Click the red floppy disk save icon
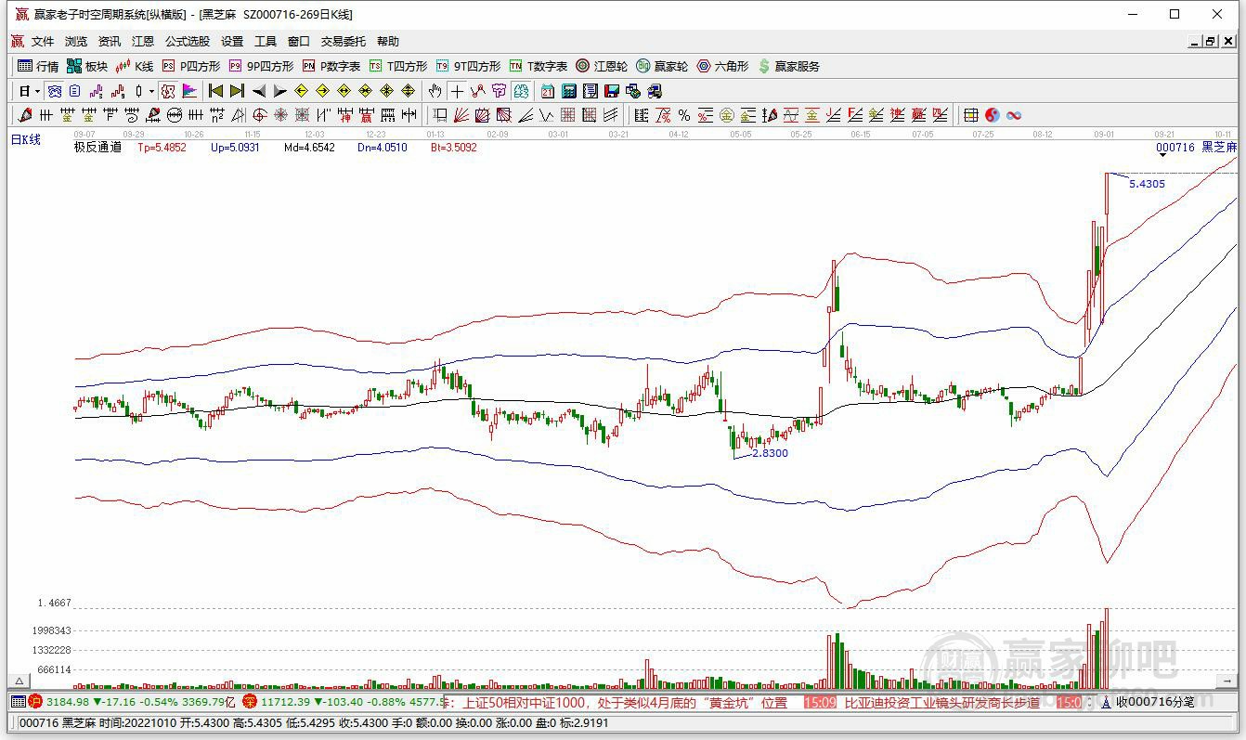This screenshot has height=740, width=1246. (612, 91)
